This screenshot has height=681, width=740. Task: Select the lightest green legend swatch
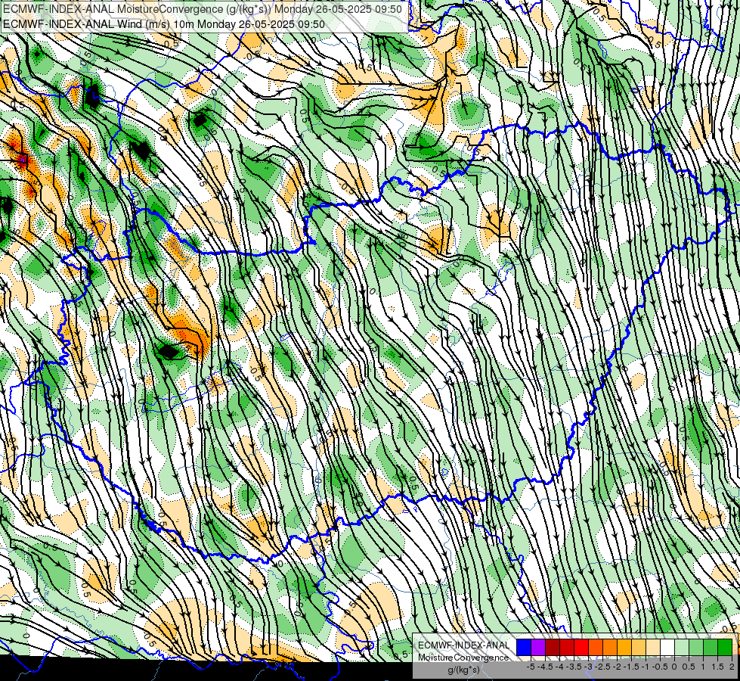point(682,647)
